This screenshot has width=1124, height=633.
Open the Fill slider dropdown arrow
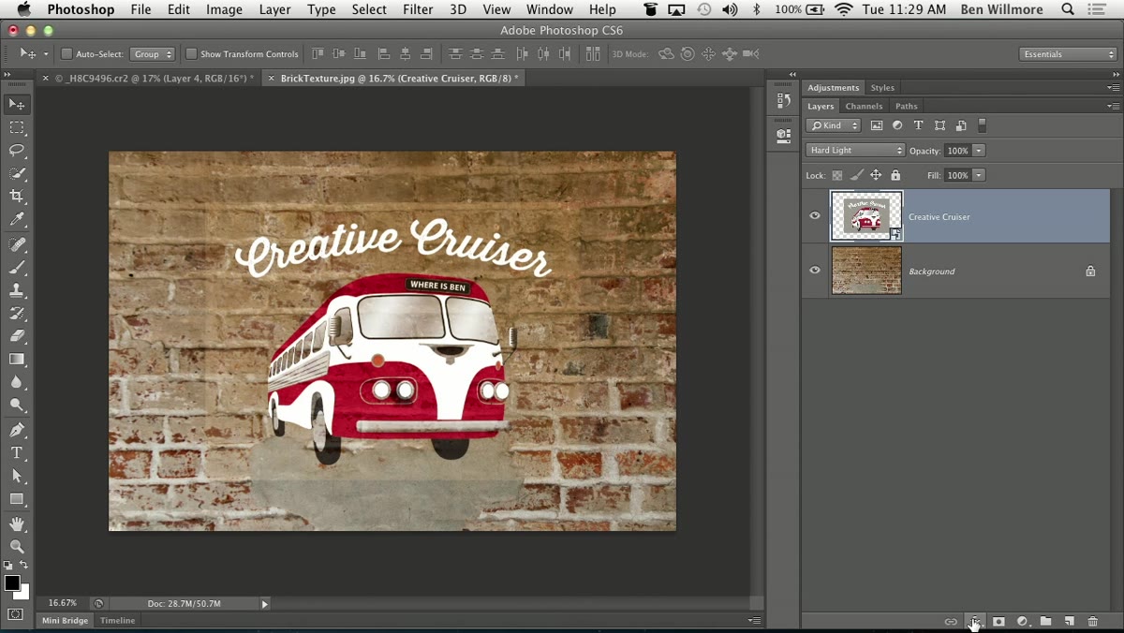(979, 175)
